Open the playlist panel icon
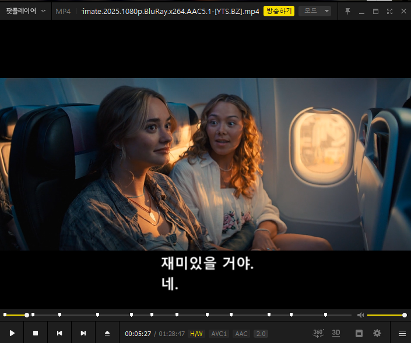 point(359,333)
